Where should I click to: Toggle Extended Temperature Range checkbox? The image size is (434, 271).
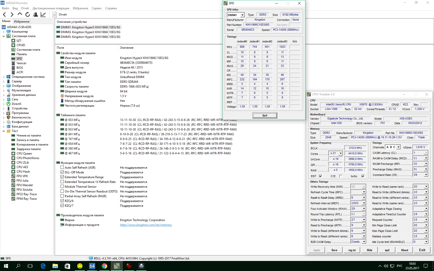point(62,177)
